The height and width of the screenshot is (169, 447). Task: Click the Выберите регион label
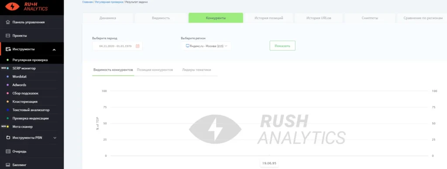coord(193,38)
